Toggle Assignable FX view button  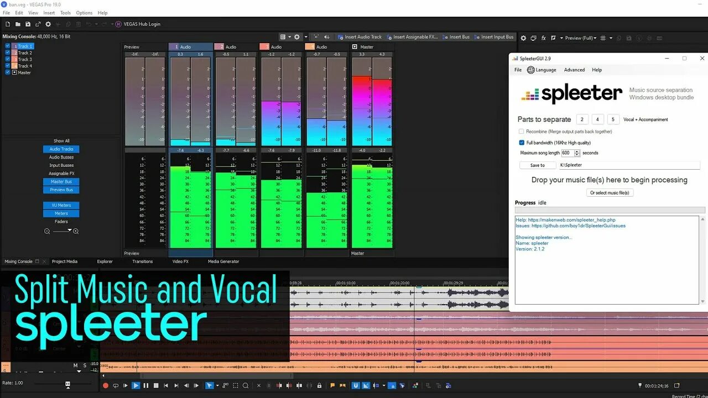[x=61, y=174]
